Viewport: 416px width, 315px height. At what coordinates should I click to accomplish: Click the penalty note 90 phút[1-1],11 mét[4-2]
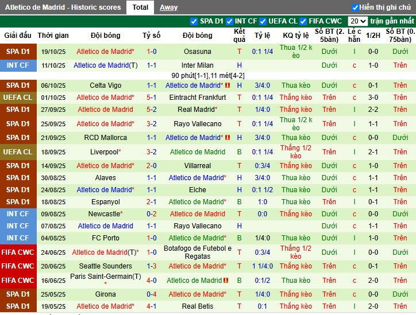[208, 76]
